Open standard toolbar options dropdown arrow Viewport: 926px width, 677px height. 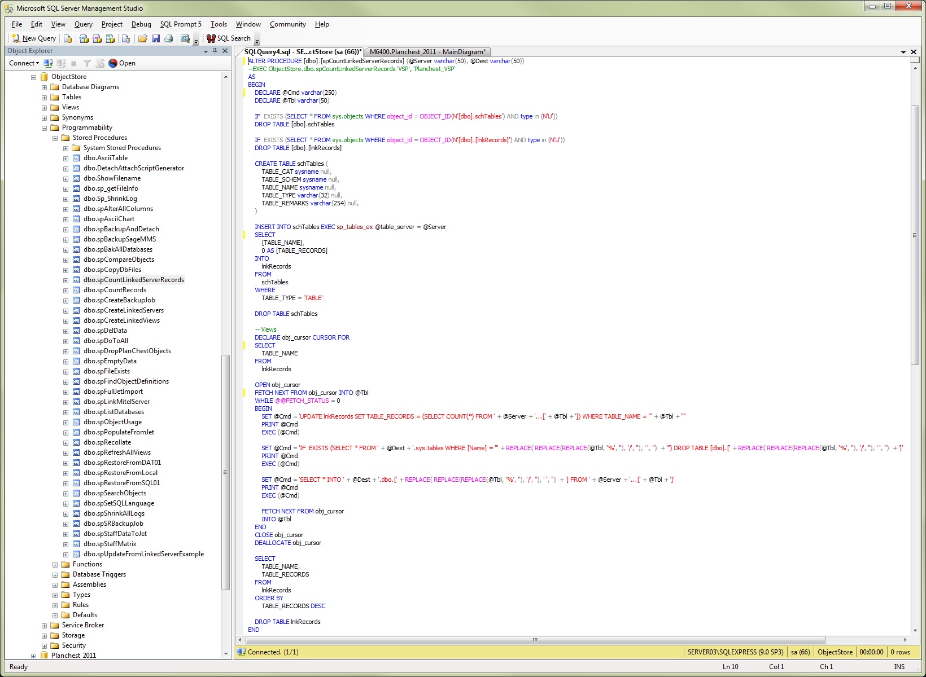196,41
